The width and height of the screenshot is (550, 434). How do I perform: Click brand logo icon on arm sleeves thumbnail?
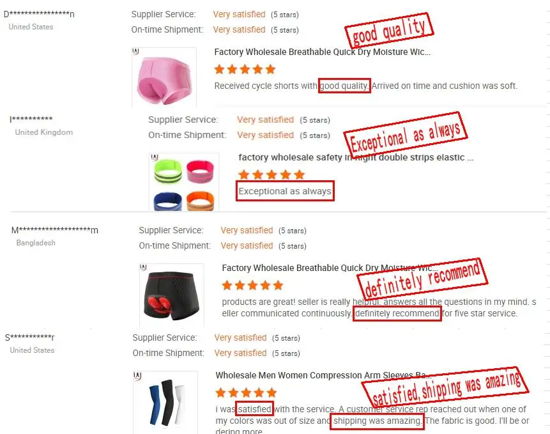click(x=137, y=376)
